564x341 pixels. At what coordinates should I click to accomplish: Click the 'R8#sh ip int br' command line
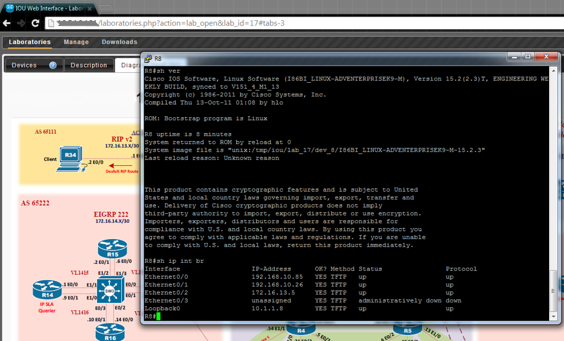(x=174, y=261)
